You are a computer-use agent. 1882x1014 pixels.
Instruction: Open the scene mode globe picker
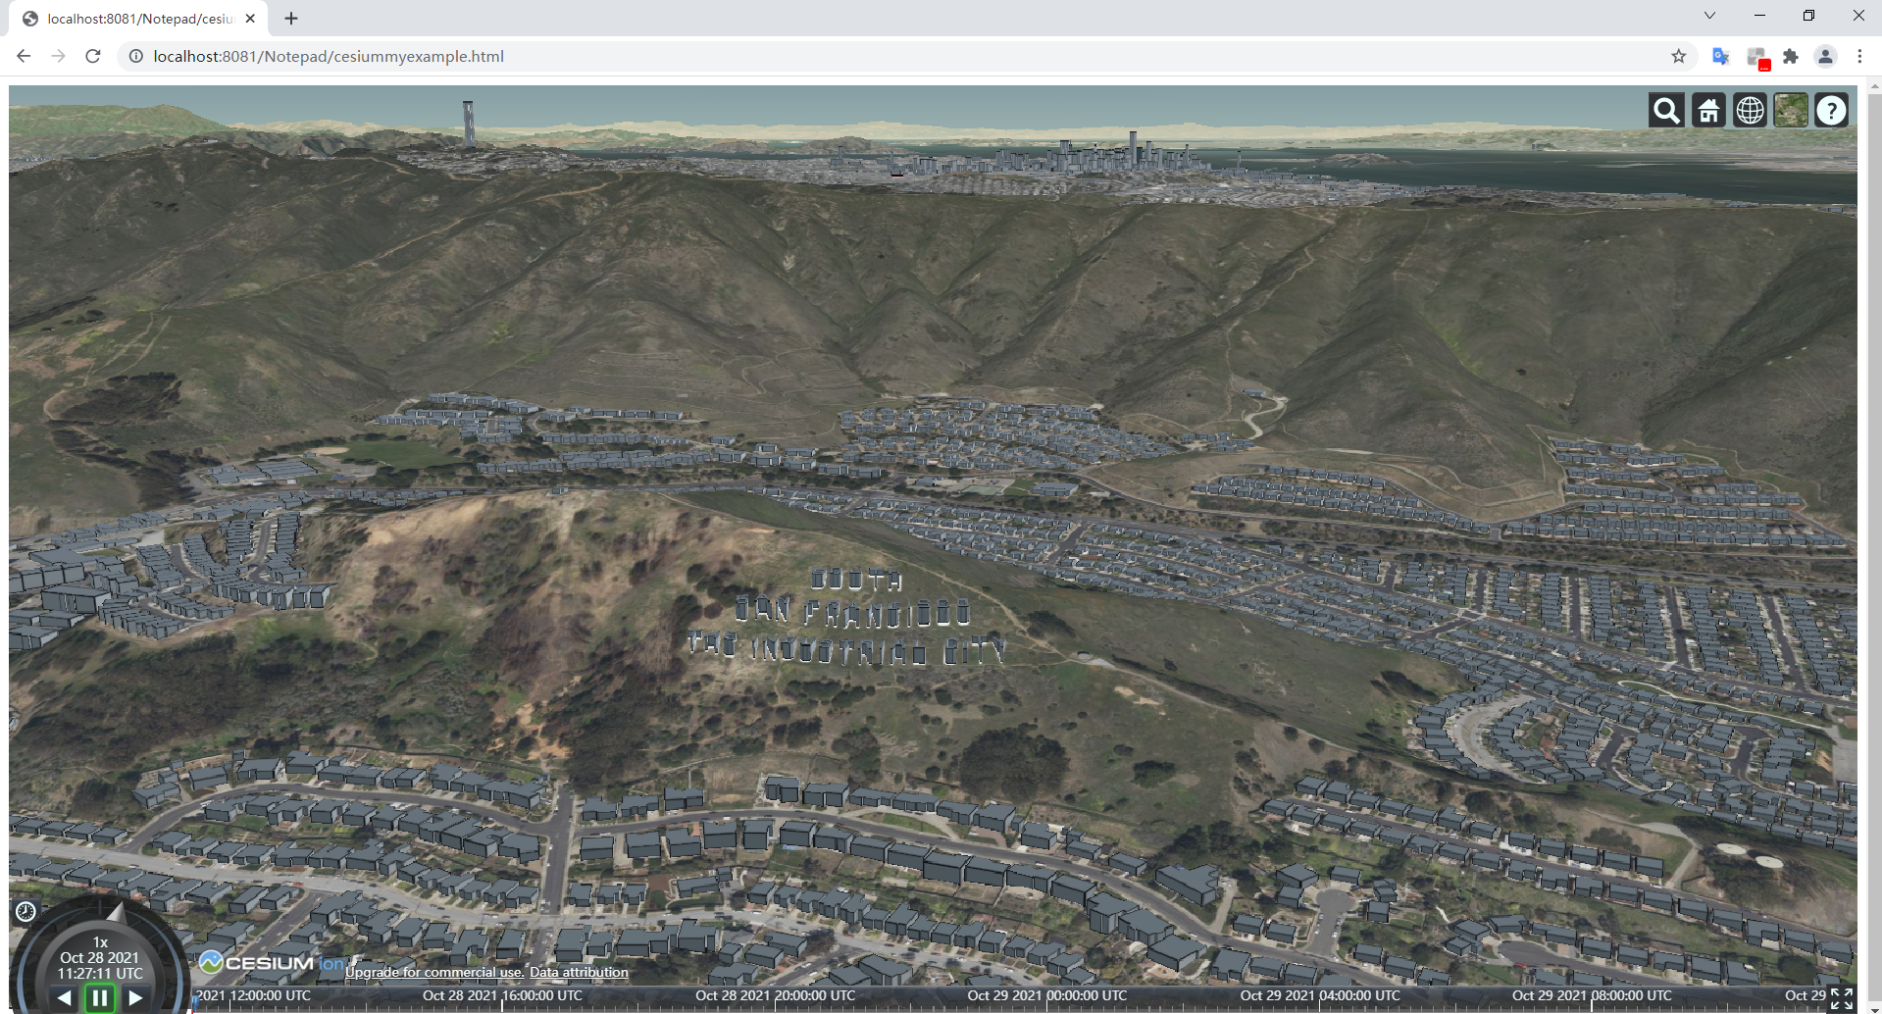[x=1750, y=111]
